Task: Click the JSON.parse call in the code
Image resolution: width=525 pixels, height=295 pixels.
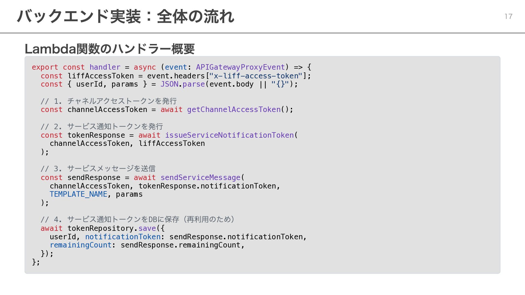Action: [182, 84]
